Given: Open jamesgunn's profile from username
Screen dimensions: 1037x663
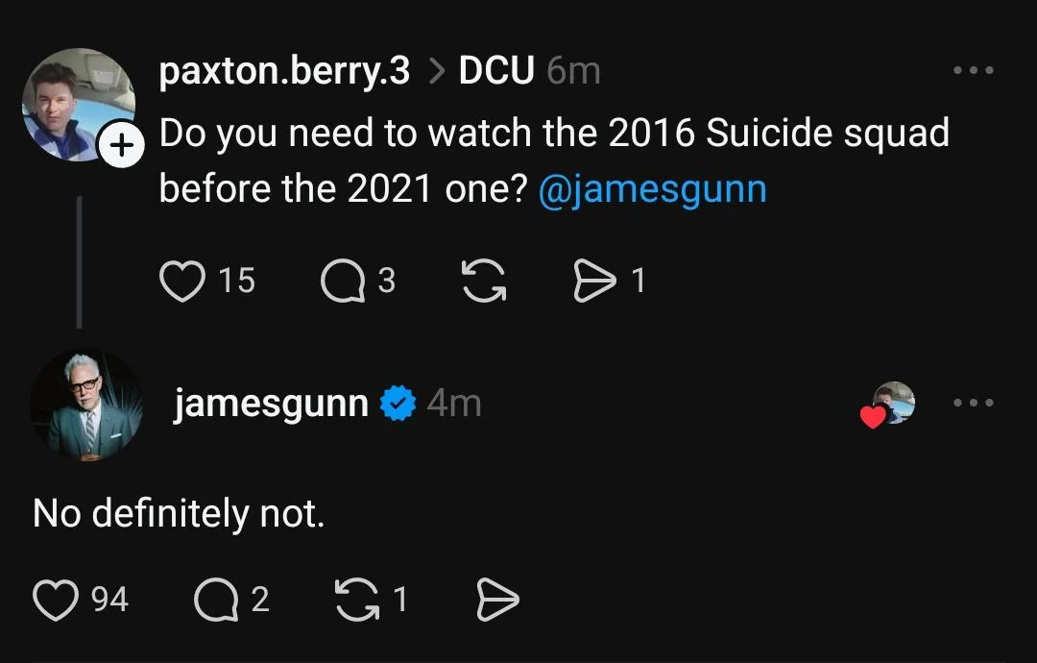Looking at the screenshot, I should 271,404.
